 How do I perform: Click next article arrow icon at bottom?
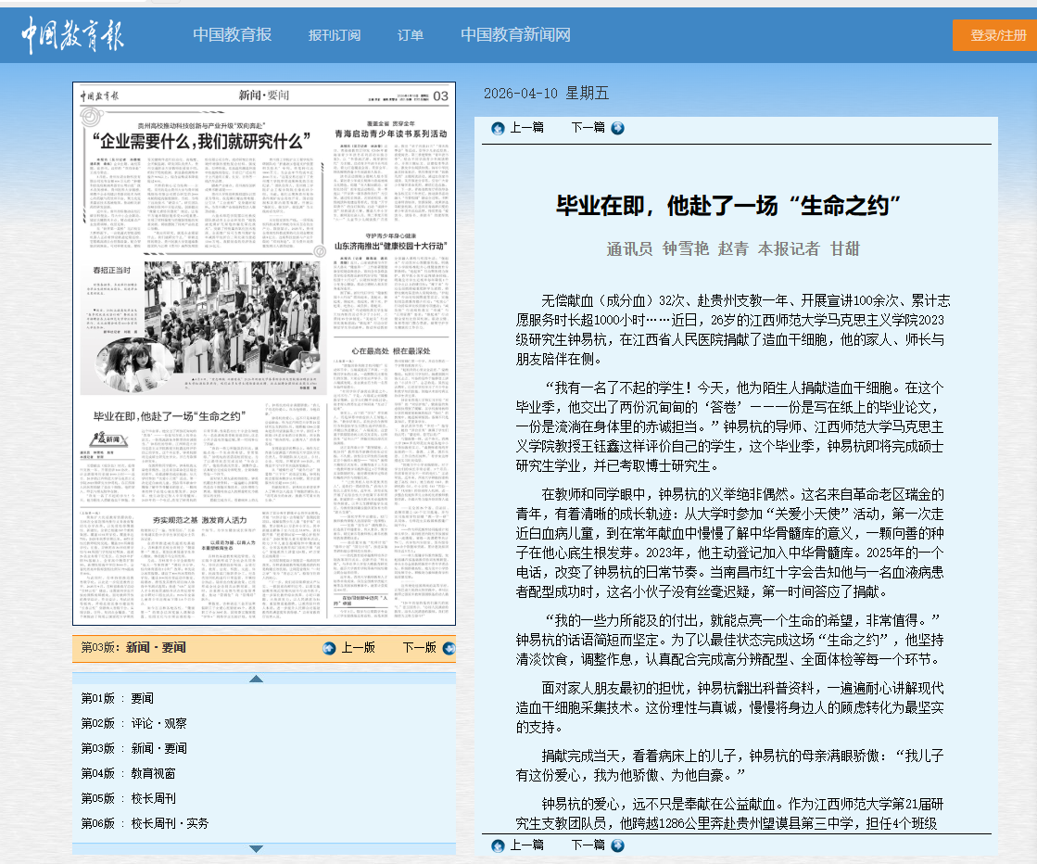coord(617,845)
